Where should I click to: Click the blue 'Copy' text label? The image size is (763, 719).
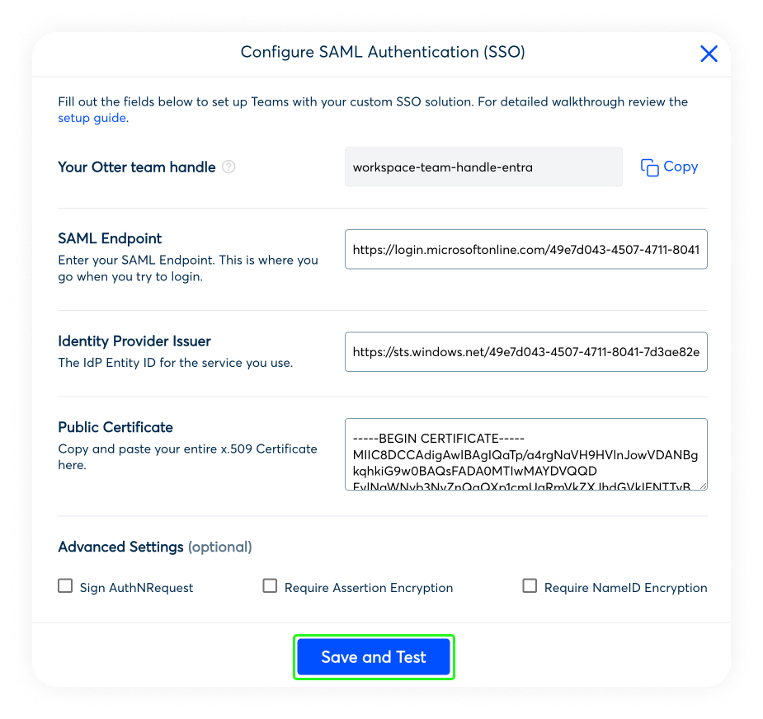pos(681,167)
